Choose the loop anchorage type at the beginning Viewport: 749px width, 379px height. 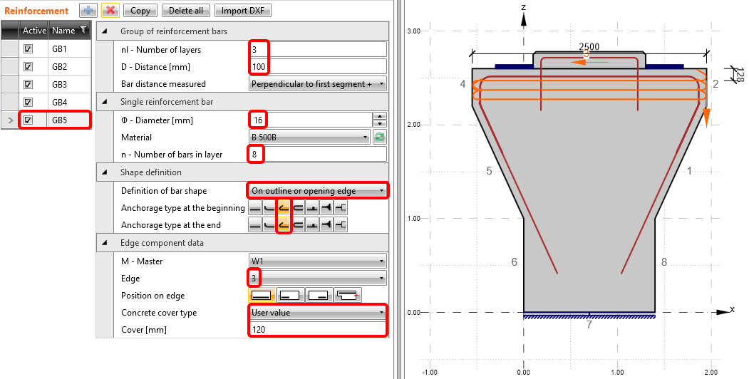[298, 208]
